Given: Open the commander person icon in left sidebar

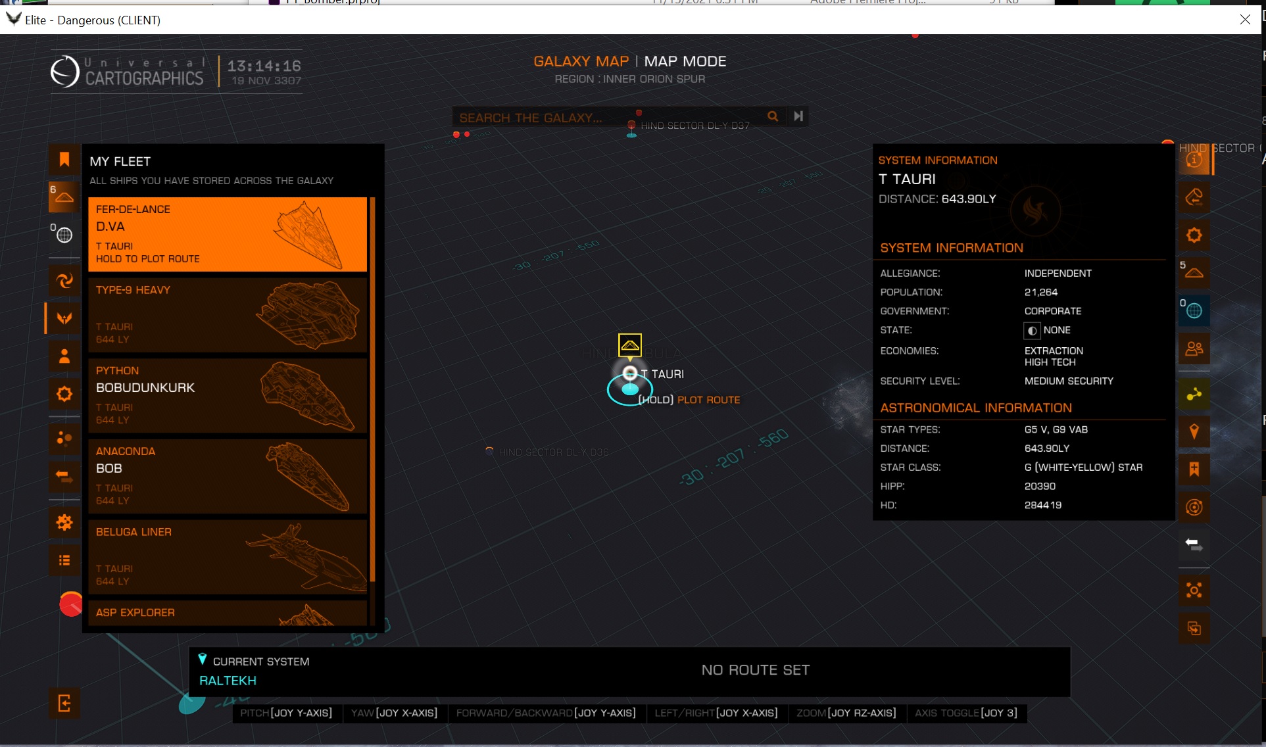Looking at the screenshot, I should pos(64,356).
